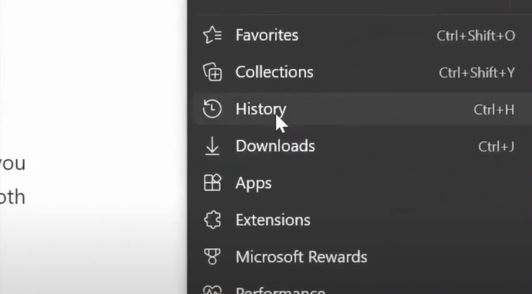This screenshot has height=294, width=532.
Task: Click the Downloads arrow icon
Action: coord(212,145)
